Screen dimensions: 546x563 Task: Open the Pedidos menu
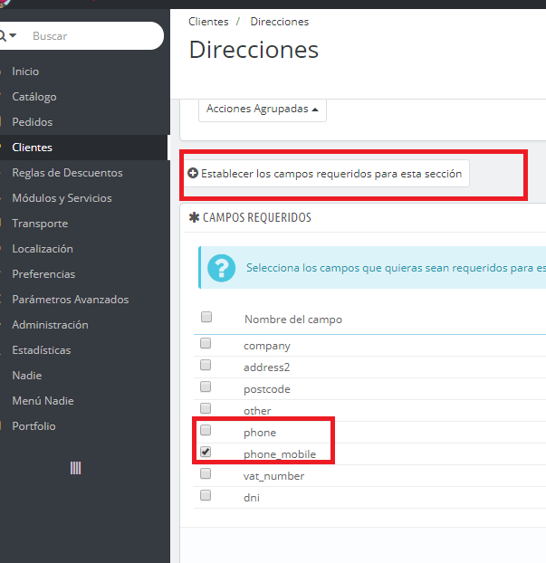tap(33, 122)
